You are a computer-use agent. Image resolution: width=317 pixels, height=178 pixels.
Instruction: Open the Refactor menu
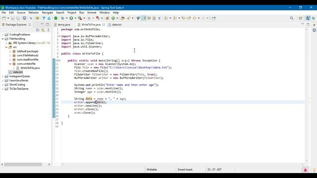click(x=34, y=12)
